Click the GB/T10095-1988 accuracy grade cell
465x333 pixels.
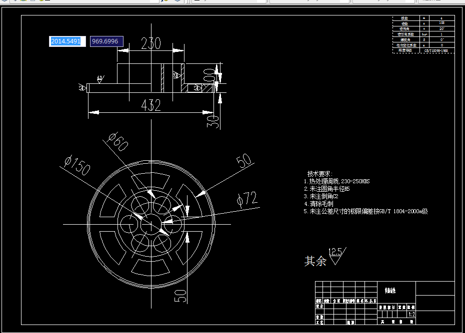tap(436, 50)
